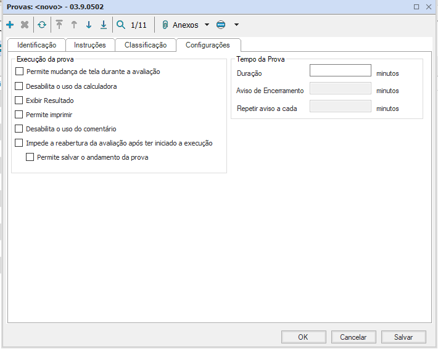Go to the first record arrow

click(x=59, y=25)
